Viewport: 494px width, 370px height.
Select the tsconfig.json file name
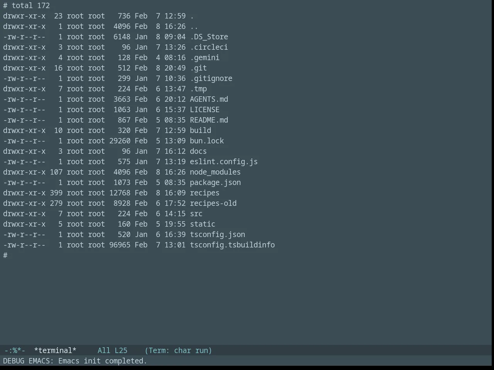217,235
